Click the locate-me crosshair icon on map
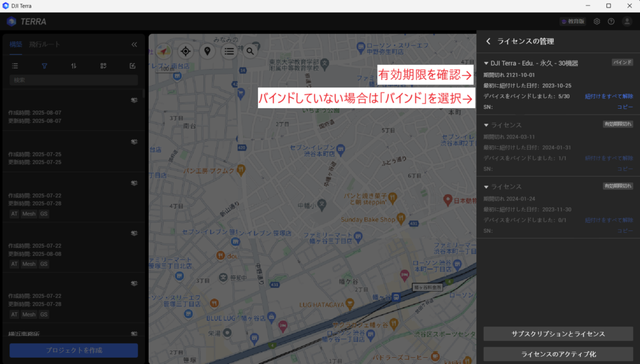The height and width of the screenshot is (364, 640). (x=185, y=51)
